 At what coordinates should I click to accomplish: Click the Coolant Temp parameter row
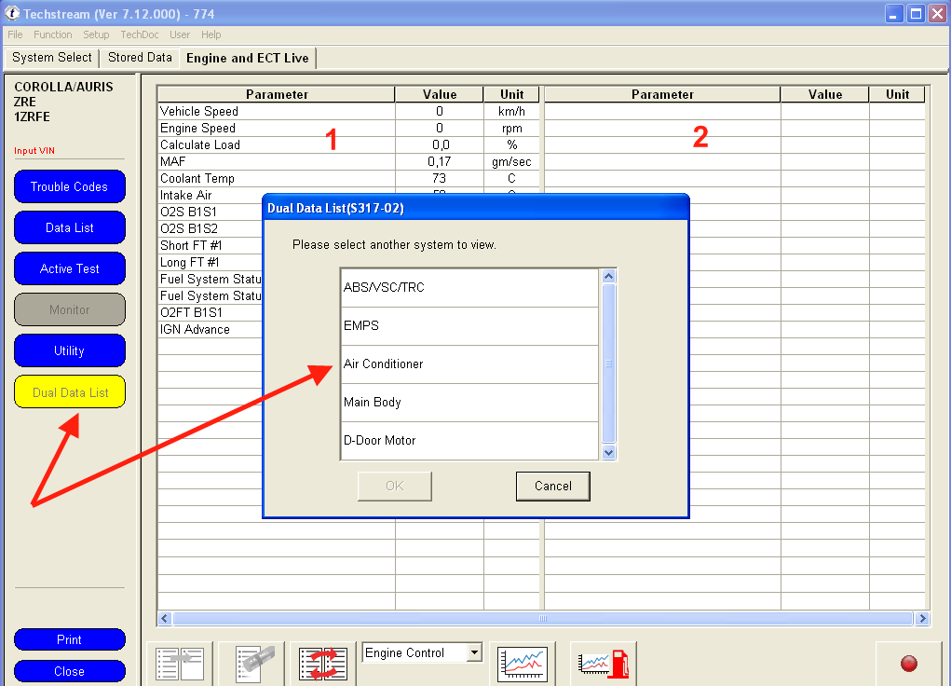[348, 178]
